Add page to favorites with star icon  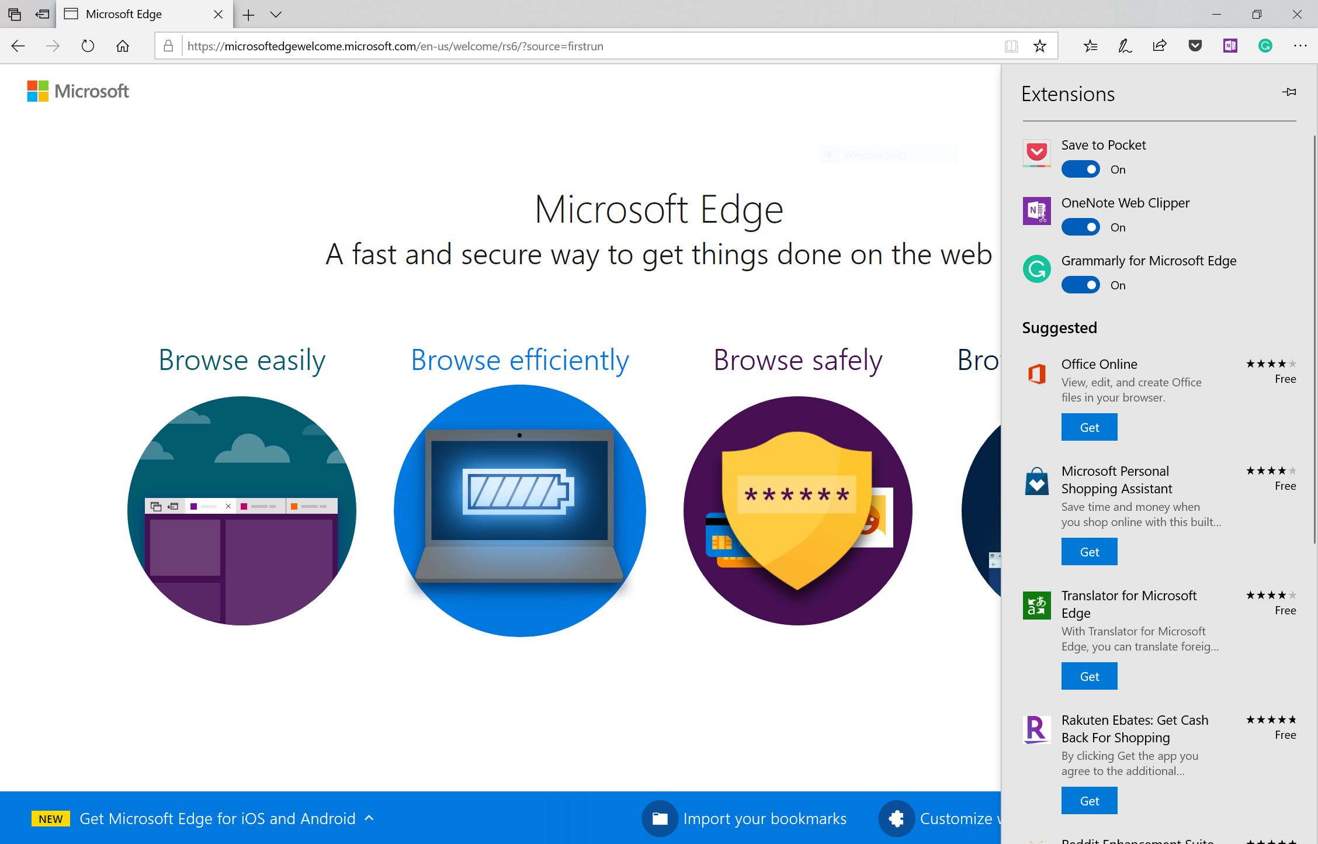click(1040, 46)
